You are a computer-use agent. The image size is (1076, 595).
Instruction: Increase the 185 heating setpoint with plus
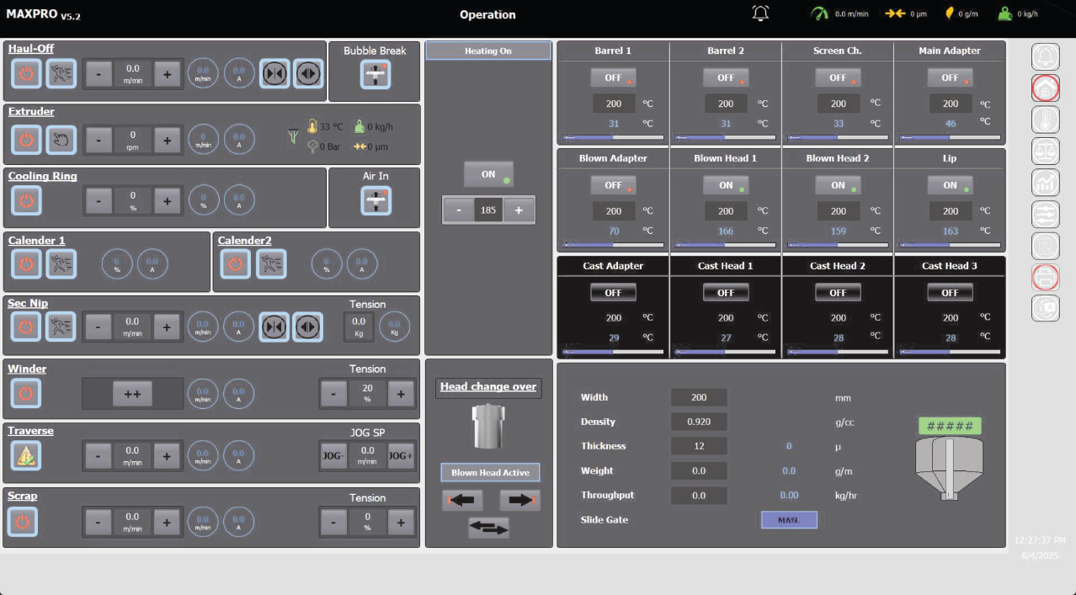pos(519,210)
